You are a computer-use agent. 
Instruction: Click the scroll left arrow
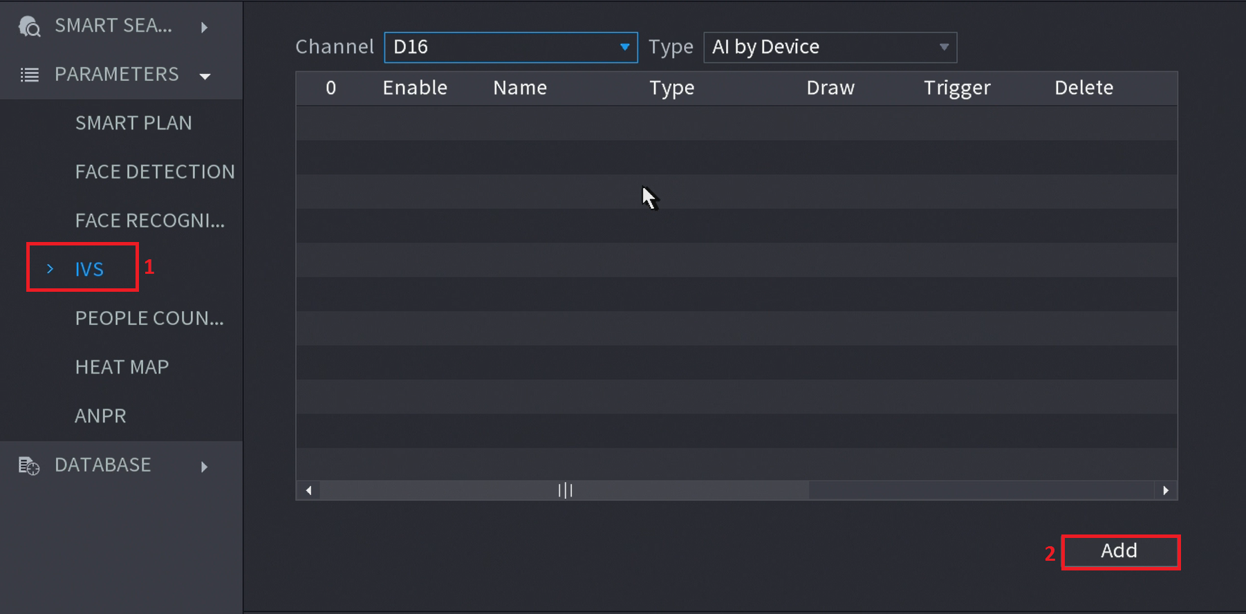point(308,490)
